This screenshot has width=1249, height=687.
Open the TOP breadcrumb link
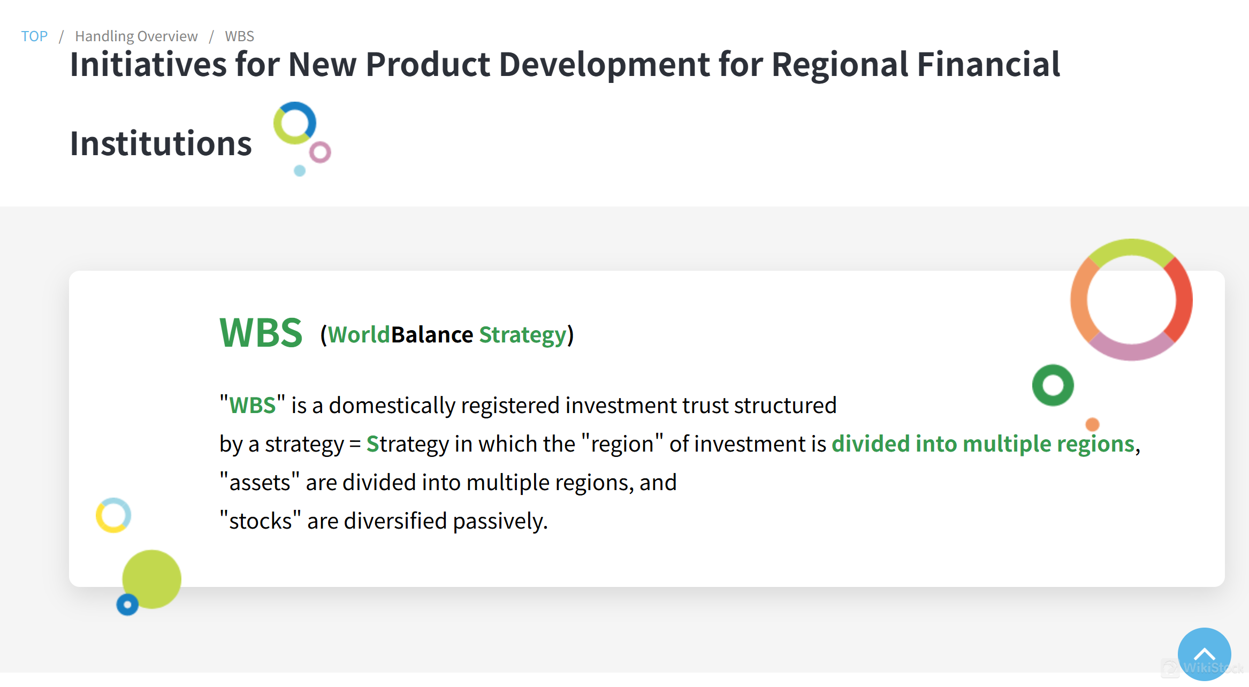pyautogui.click(x=34, y=36)
